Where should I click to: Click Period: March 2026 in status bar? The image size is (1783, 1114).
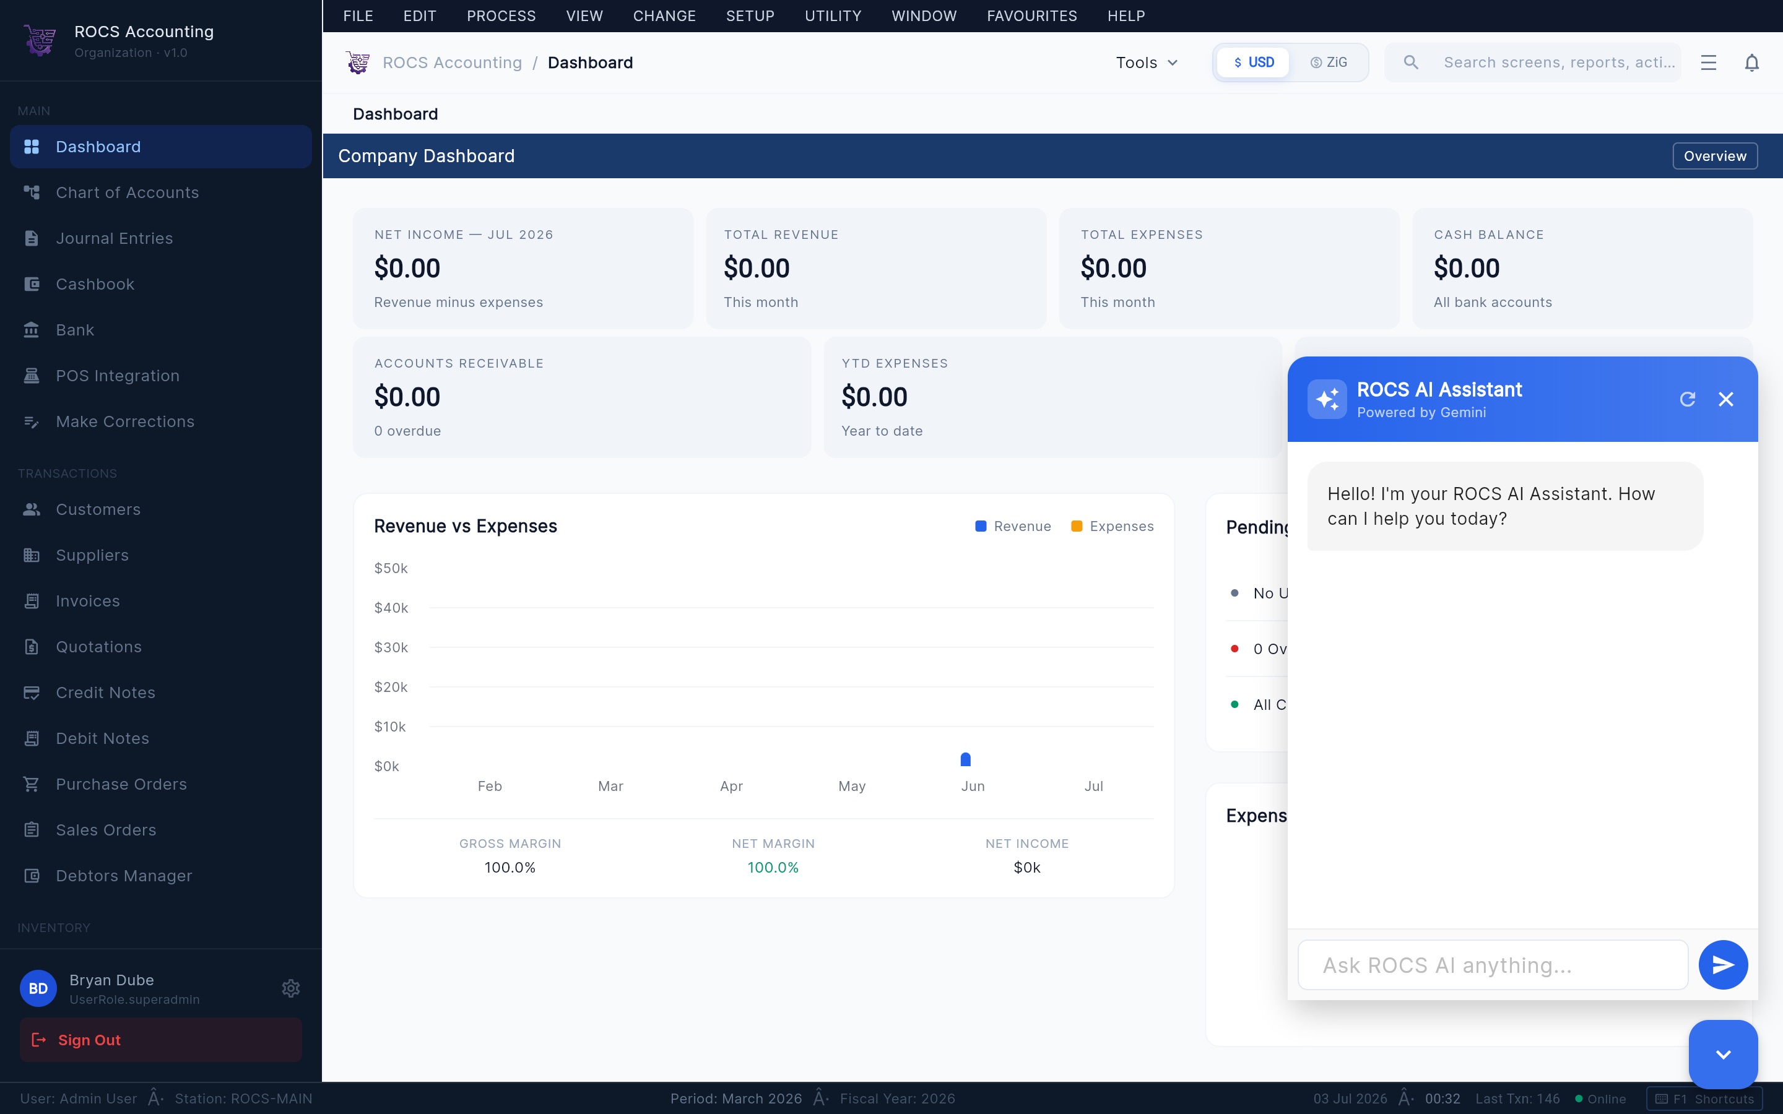click(736, 1099)
